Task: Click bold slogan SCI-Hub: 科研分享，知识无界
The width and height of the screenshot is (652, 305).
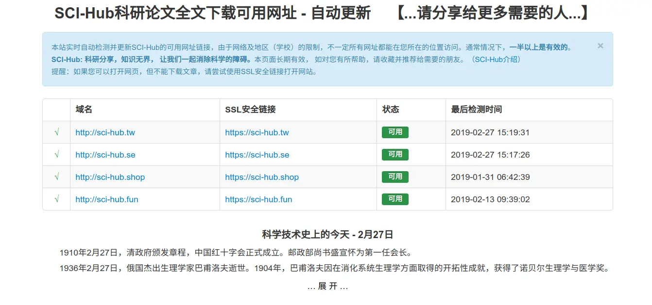Action: click(x=101, y=60)
